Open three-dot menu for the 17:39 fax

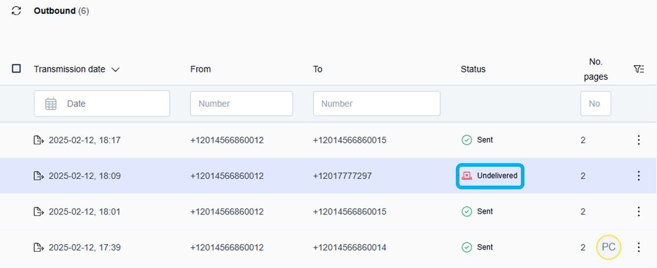coord(639,248)
